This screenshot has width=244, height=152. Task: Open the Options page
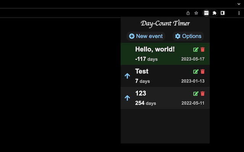click(188, 36)
